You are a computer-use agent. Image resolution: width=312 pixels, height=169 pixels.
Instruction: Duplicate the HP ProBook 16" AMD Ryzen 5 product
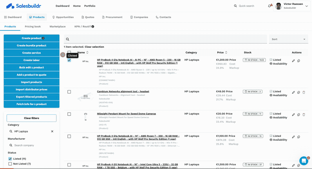(x=299, y=61)
